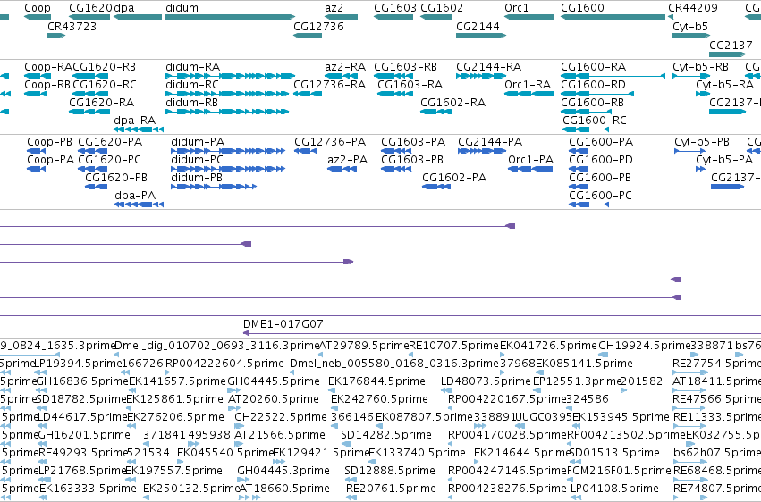
Task: Click the didum-PC protein label
Action: click(197, 160)
